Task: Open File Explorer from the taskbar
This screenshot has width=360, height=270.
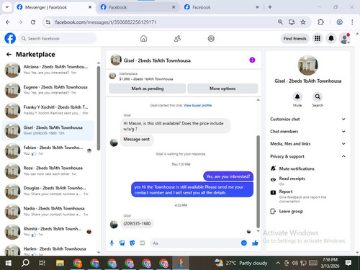Action: pos(60,263)
